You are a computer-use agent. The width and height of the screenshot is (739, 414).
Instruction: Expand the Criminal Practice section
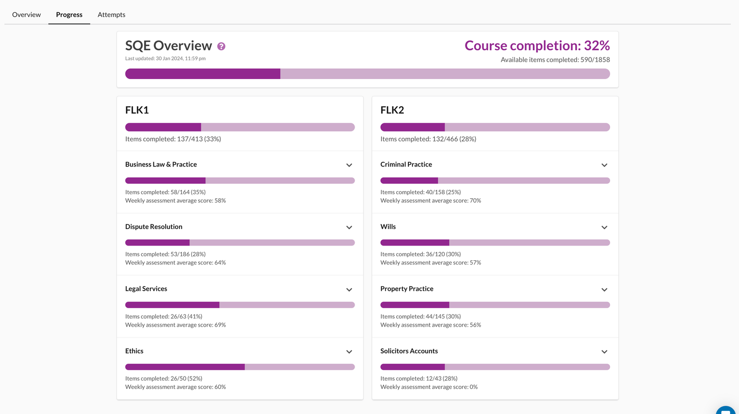click(604, 165)
